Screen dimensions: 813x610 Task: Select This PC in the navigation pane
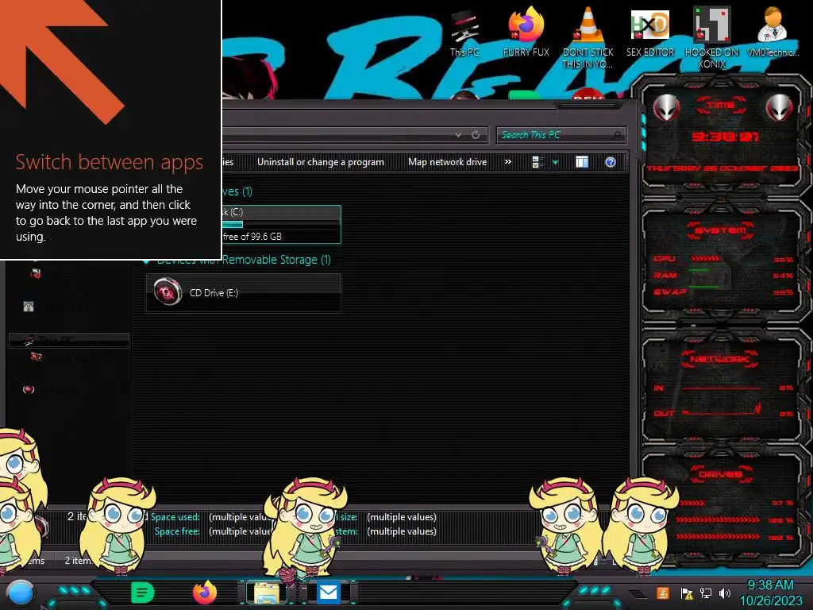click(x=68, y=340)
